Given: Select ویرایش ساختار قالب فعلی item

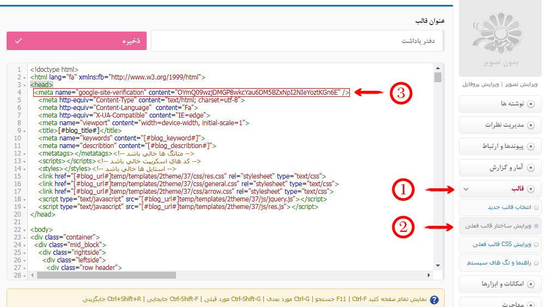Looking at the screenshot, I should click(x=500, y=226).
